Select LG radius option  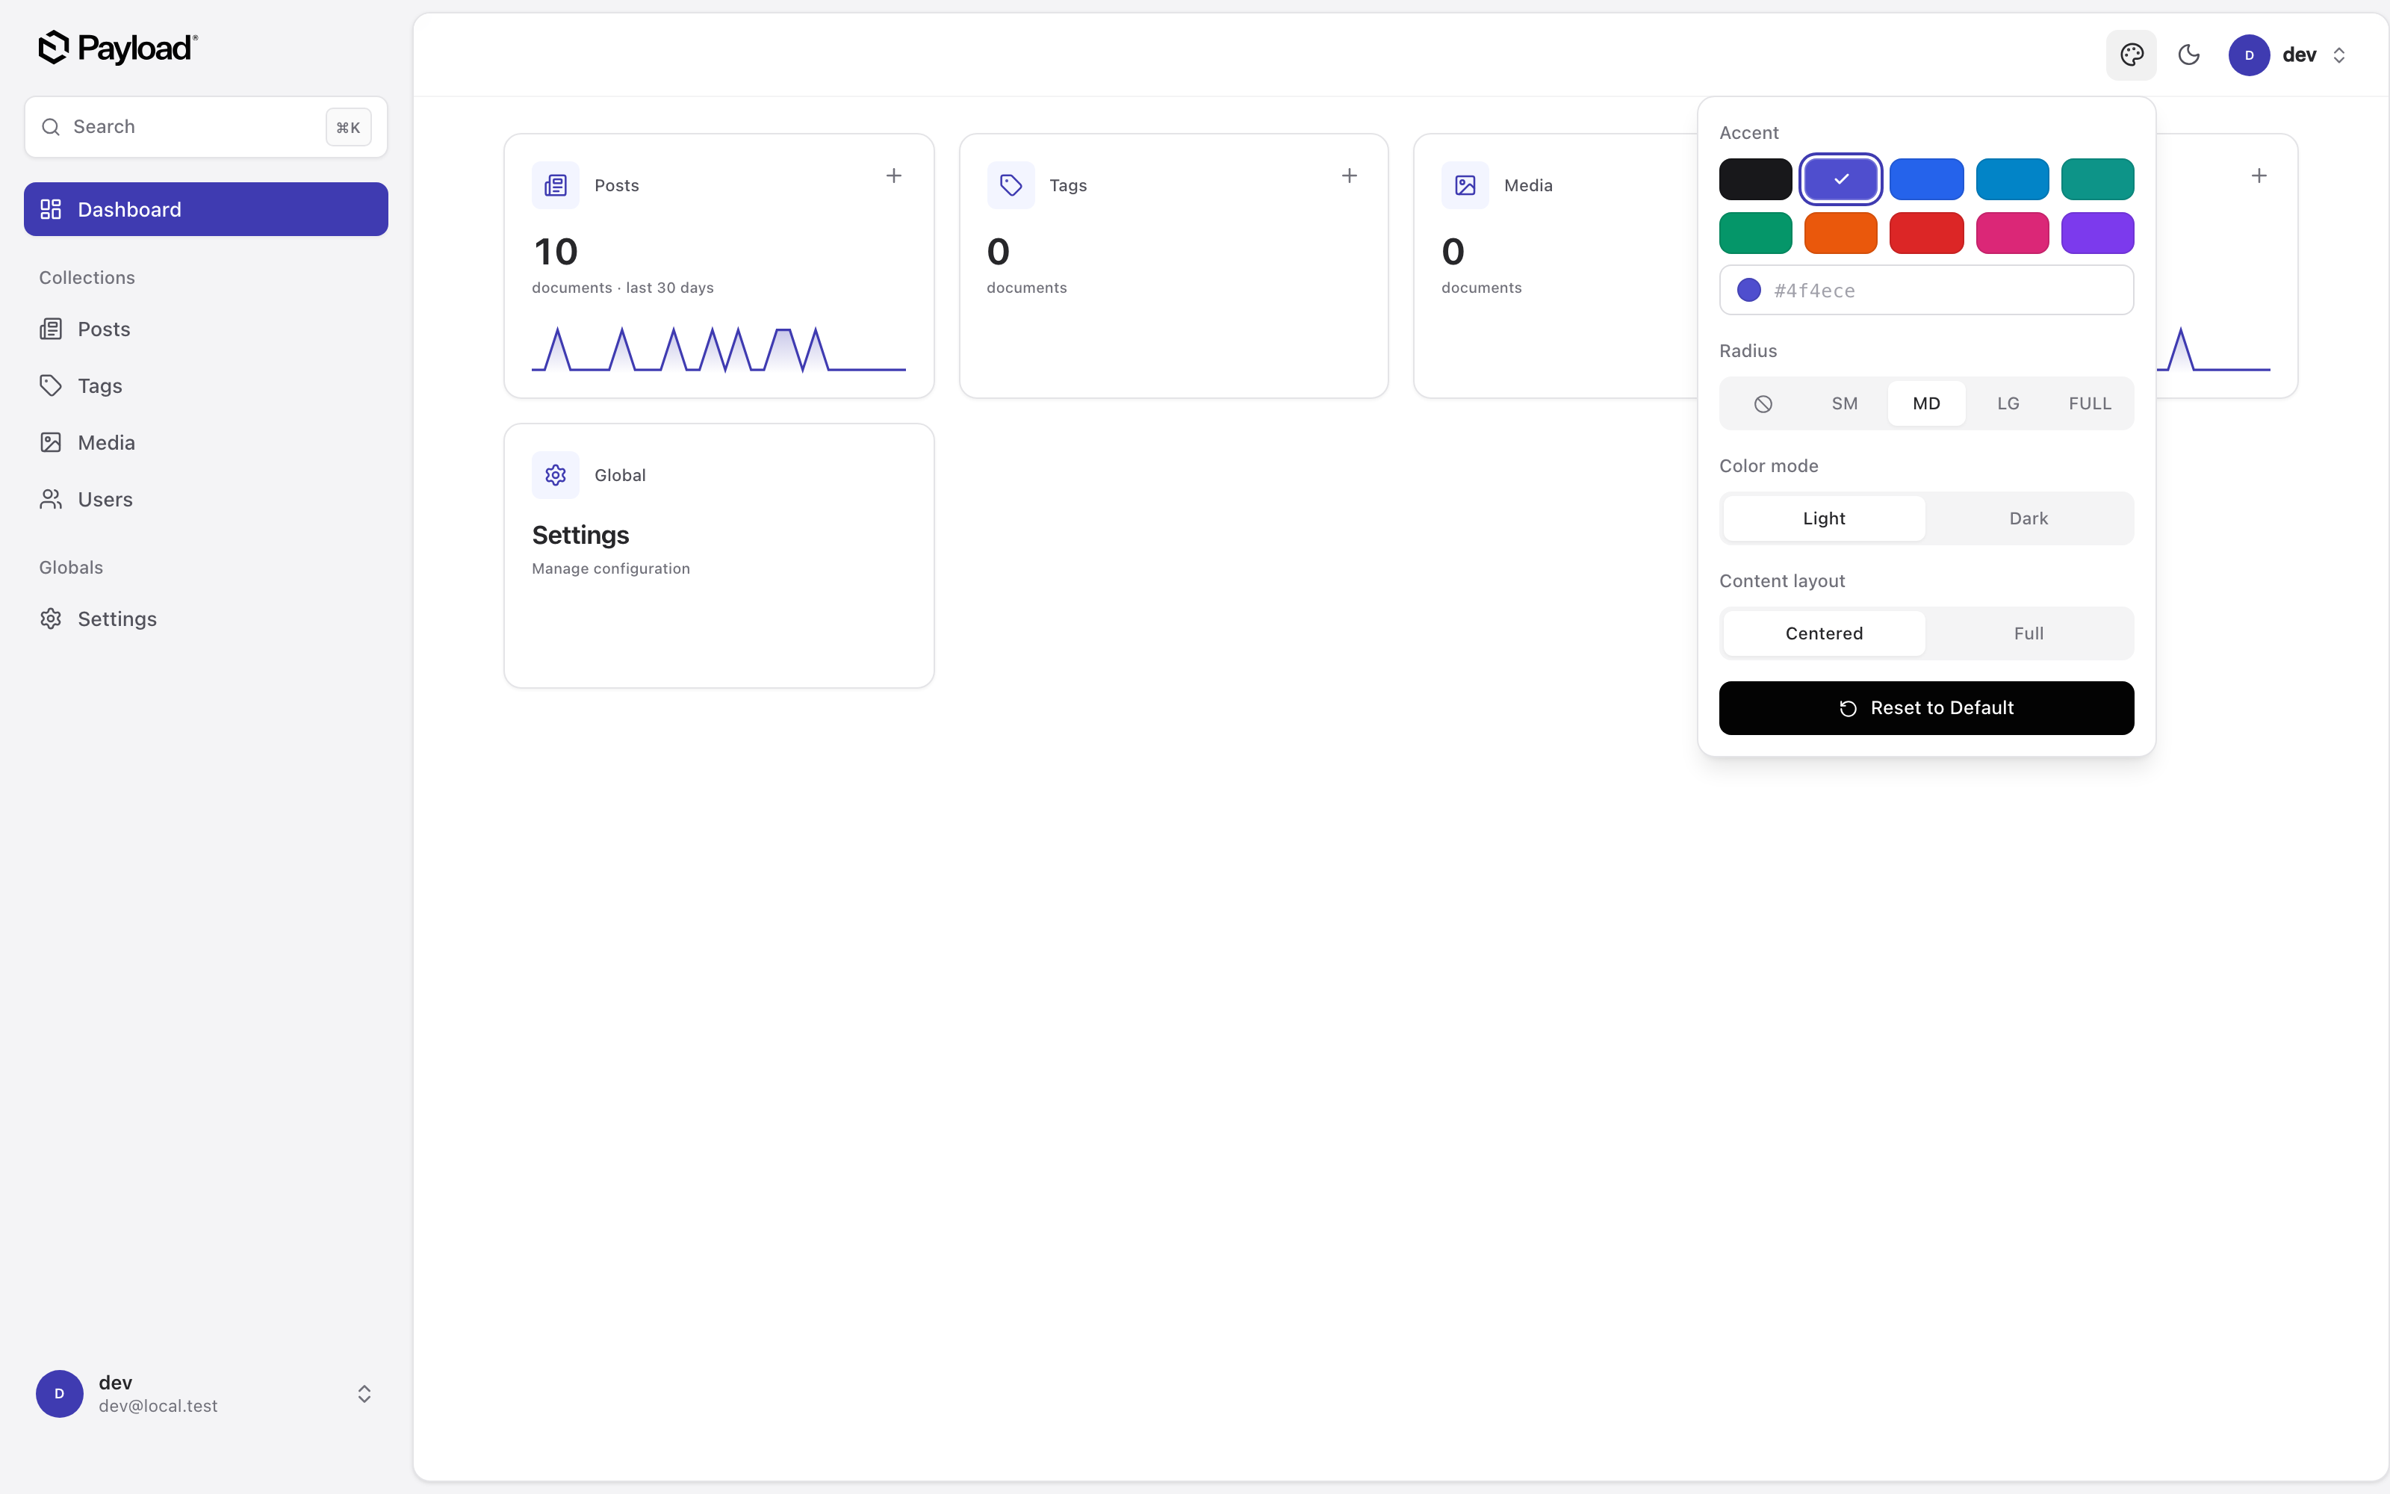[2008, 403]
